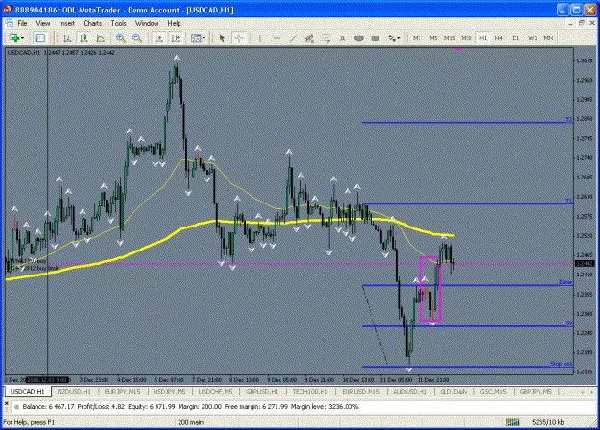Switch to D1 daily timeframe

pyautogui.click(x=516, y=38)
